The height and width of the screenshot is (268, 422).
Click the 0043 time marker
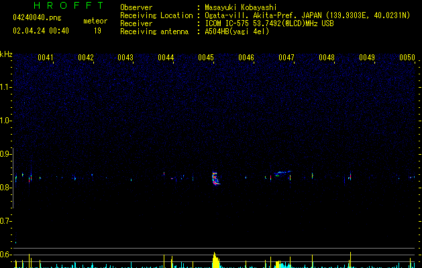coord(125,58)
